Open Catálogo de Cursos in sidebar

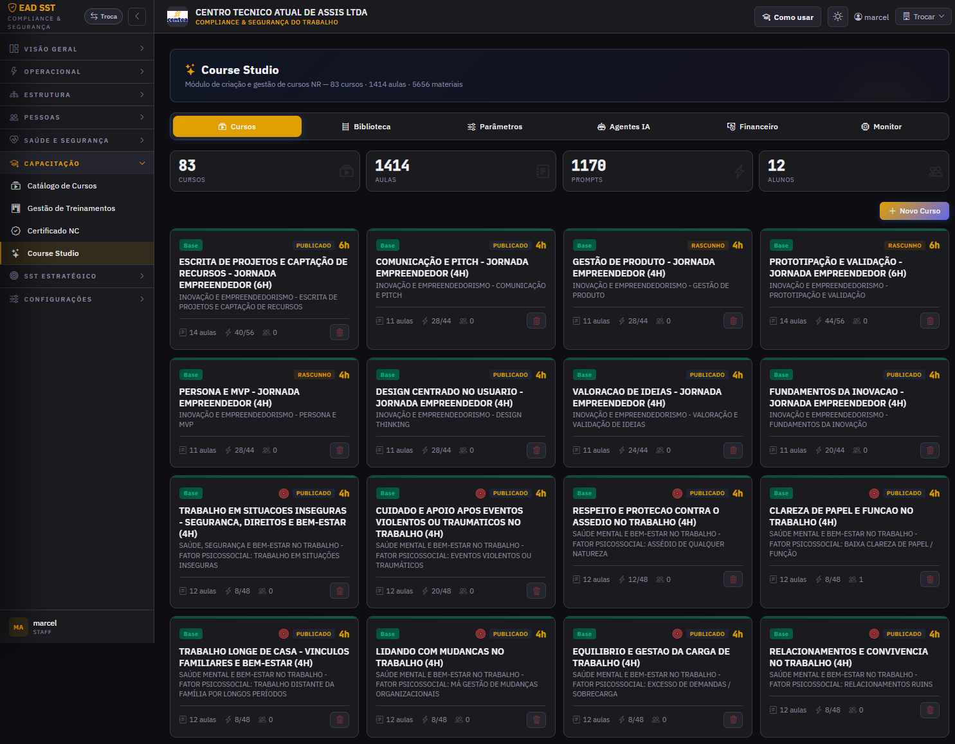click(77, 186)
